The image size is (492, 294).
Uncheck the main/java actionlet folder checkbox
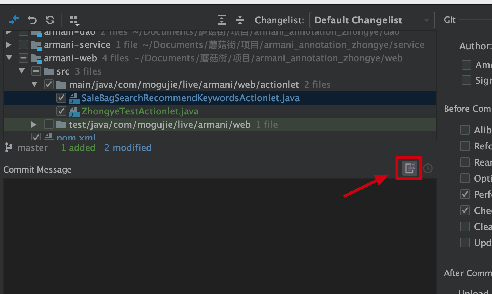[48, 85]
